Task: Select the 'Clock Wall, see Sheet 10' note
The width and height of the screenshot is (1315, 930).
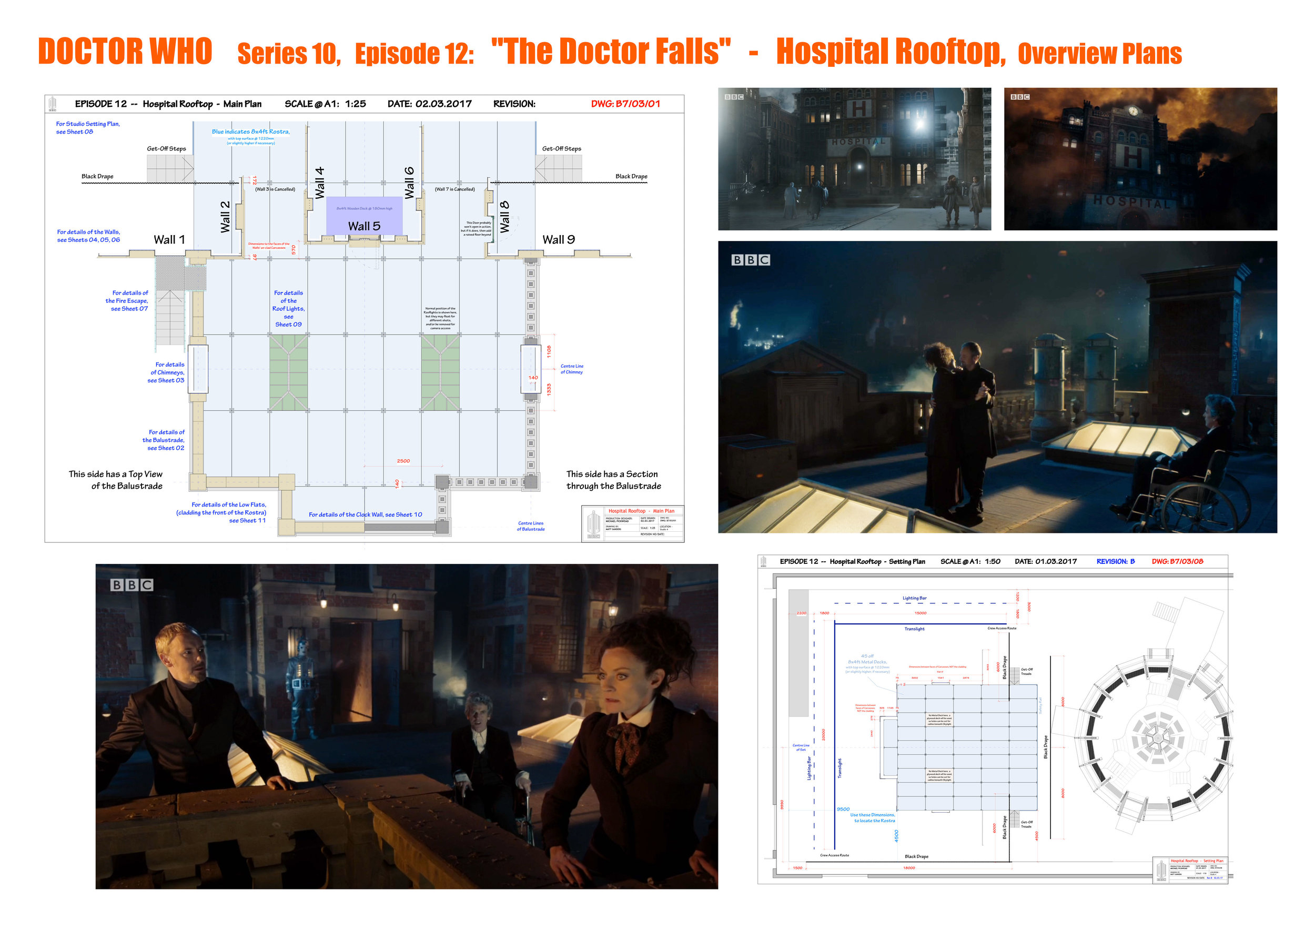Action: point(366,515)
